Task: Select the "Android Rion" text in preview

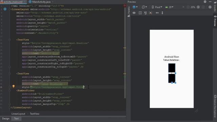Action: tap(172, 57)
